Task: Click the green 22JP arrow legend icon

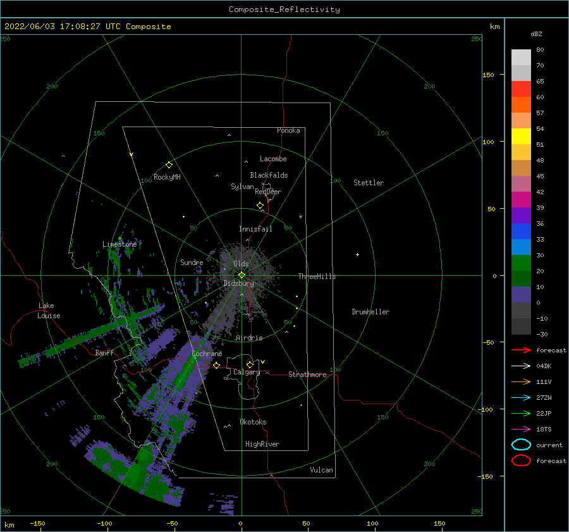Action: 521,413
